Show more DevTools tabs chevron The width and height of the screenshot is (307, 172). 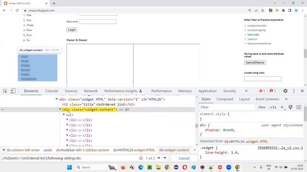246,91
